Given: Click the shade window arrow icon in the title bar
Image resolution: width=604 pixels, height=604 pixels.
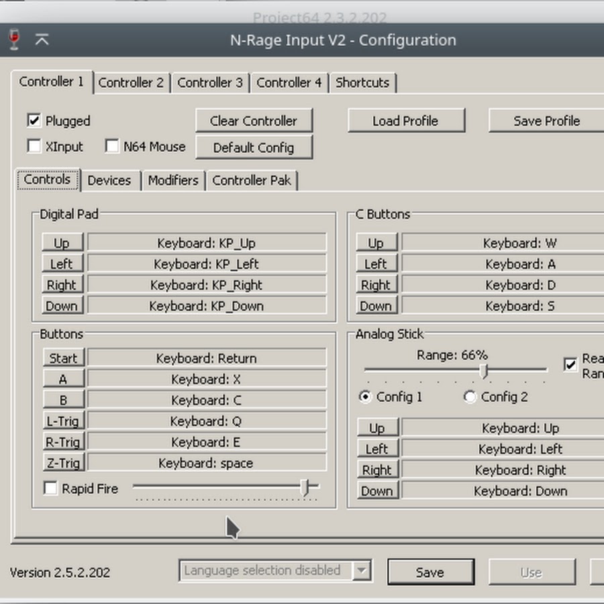Looking at the screenshot, I should [x=42, y=40].
